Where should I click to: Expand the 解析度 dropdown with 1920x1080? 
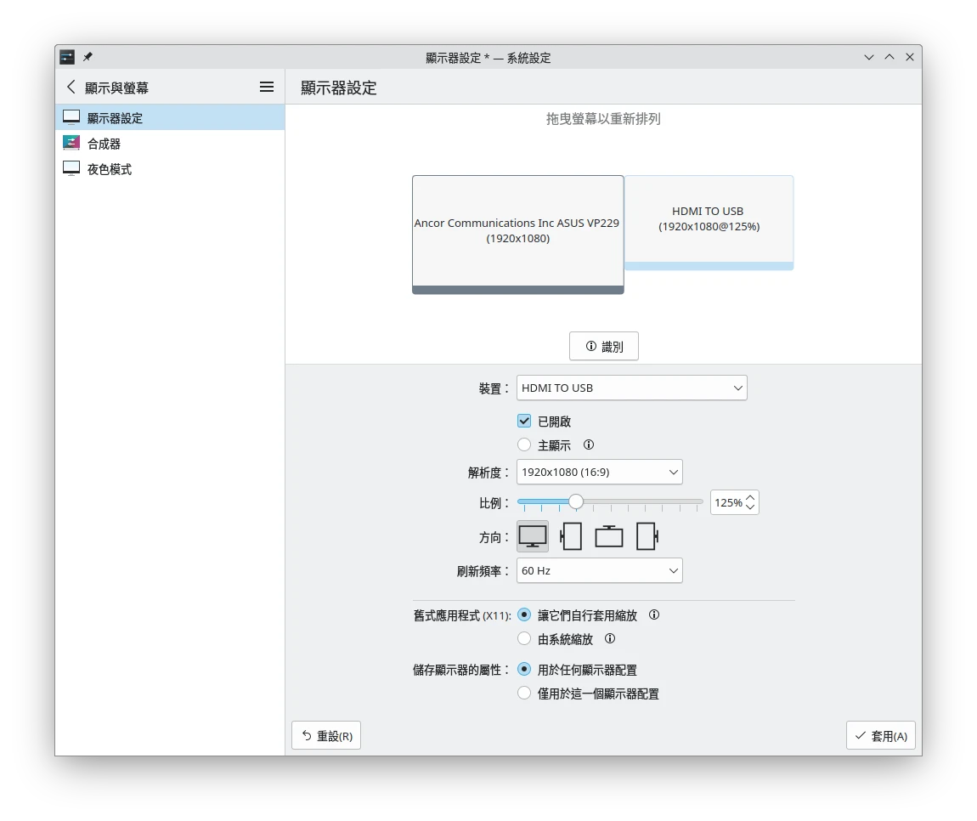pos(599,472)
